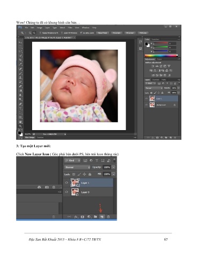This screenshot has height=257, width=198.
Task: Add a Levels adjustment
Action: pyautogui.click(x=157, y=66)
